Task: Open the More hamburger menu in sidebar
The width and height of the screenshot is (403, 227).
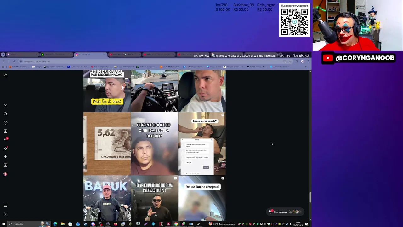Action: [x=5, y=205]
